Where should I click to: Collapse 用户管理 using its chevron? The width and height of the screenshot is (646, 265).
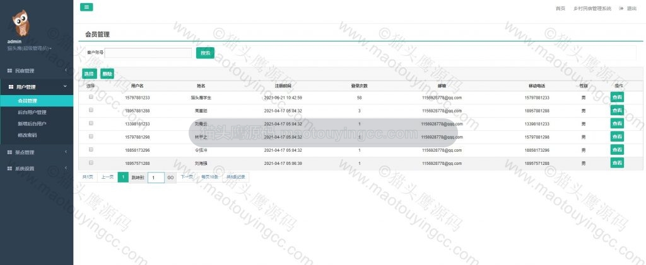coord(65,86)
